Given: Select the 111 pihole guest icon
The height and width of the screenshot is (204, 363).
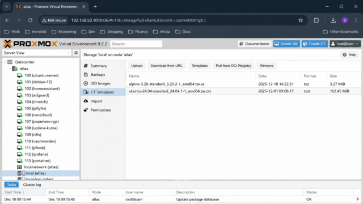Looking at the screenshot, I should tap(20, 147).
